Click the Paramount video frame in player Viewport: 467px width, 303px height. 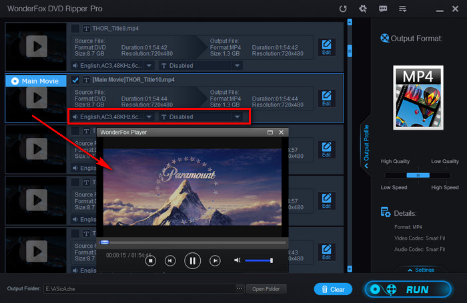coord(192,186)
